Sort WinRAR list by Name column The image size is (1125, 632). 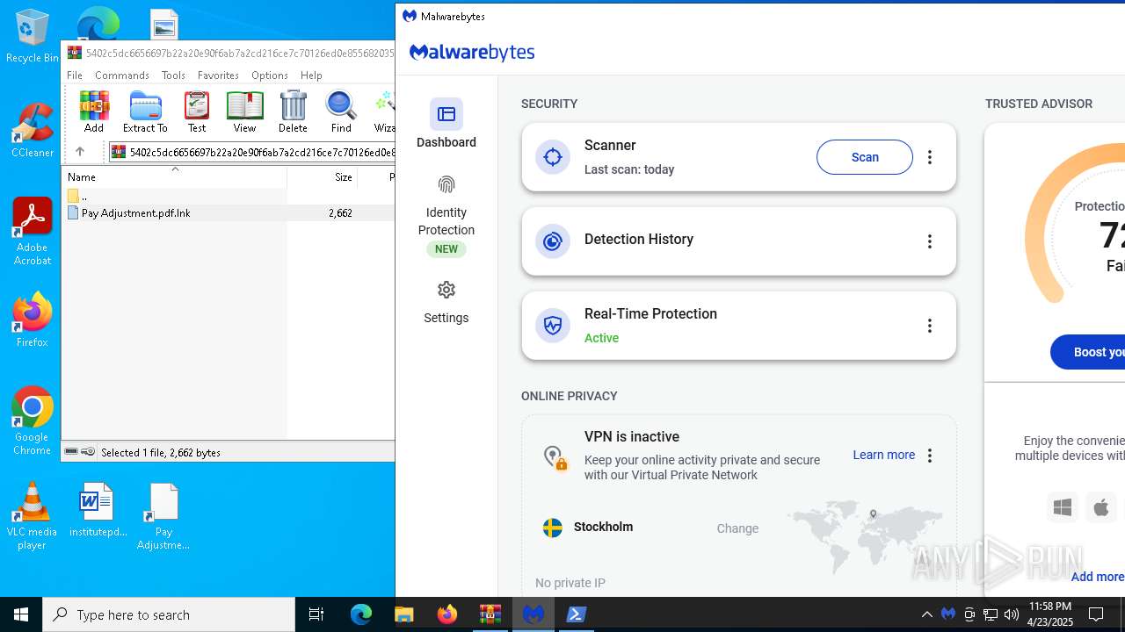tap(174, 176)
